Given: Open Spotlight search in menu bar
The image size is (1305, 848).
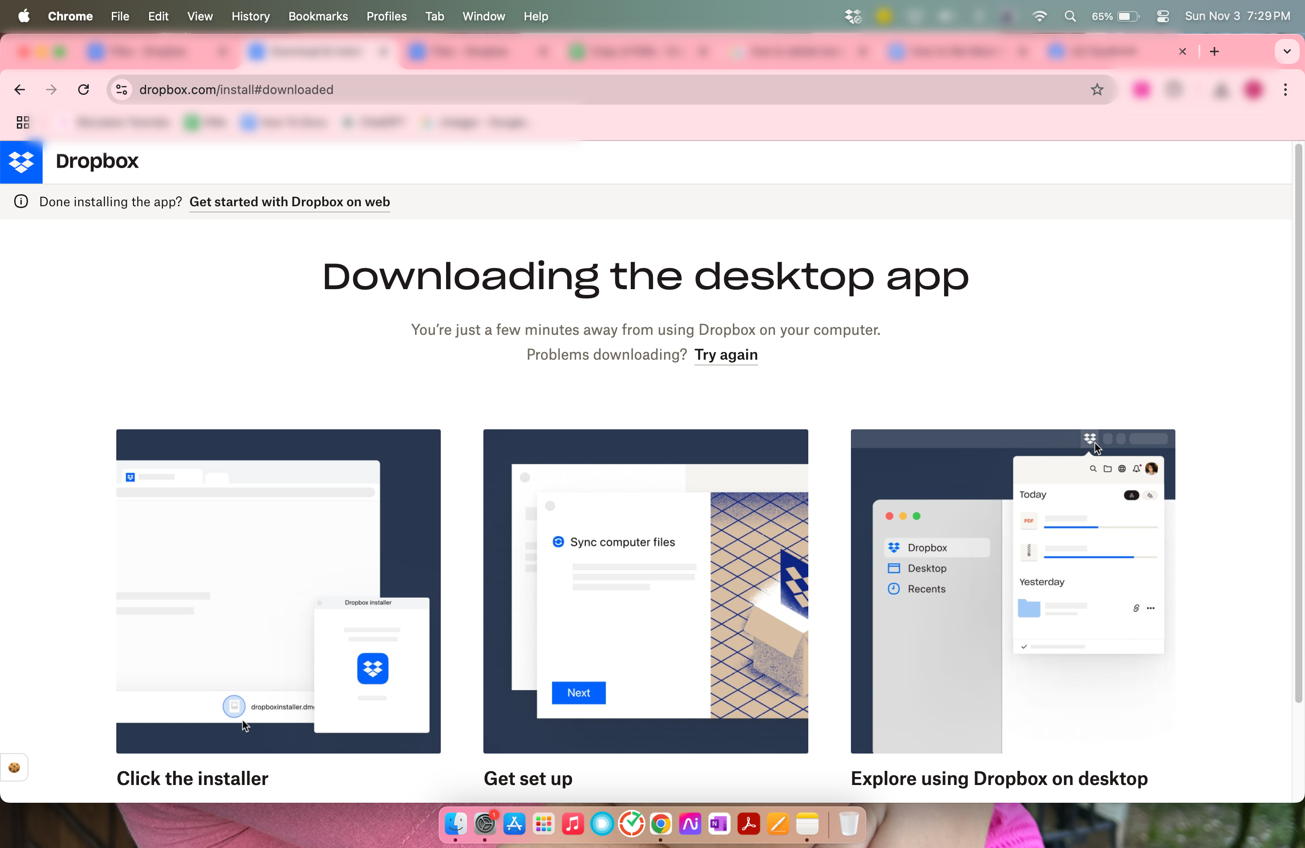Looking at the screenshot, I should 1070,16.
